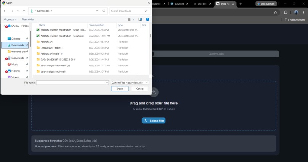Click the Select File button
308x162 pixels.
pos(154,121)
